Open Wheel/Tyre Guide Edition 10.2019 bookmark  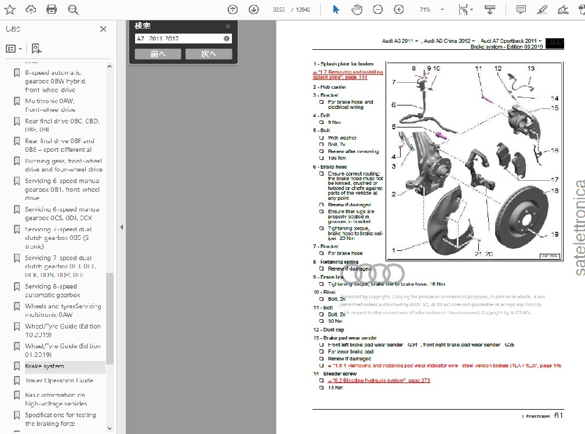[63, 330]
